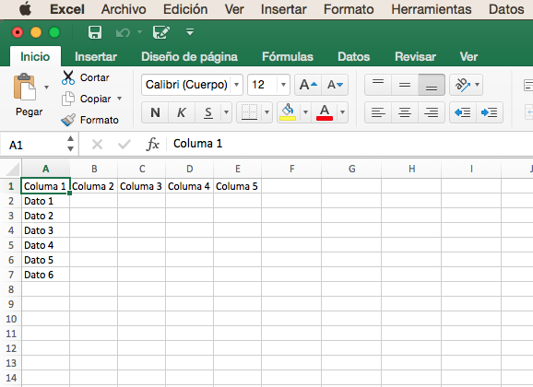Toggle underline S formatting
The width and height of the screenshot is (533, 387).
coord(208,112)
